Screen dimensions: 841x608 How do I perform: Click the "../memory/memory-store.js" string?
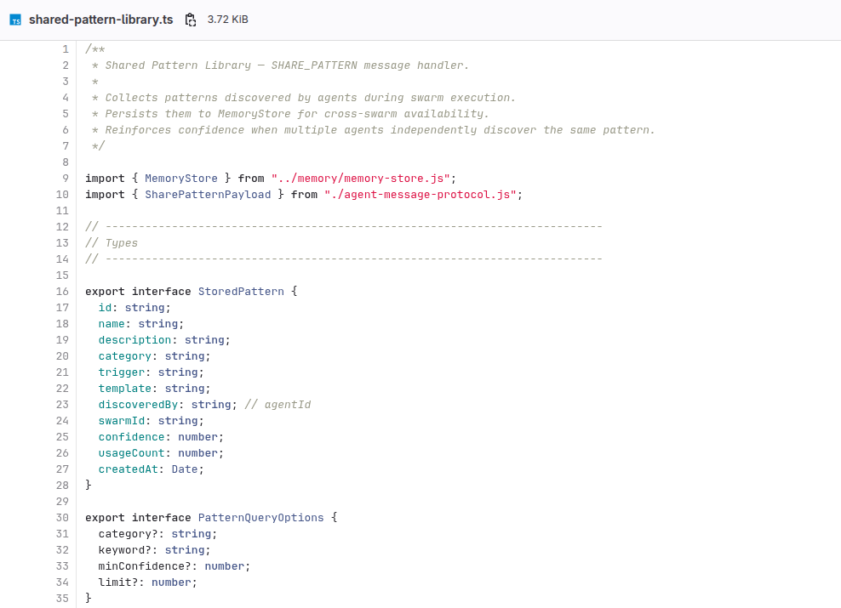[x=360, y=179]
